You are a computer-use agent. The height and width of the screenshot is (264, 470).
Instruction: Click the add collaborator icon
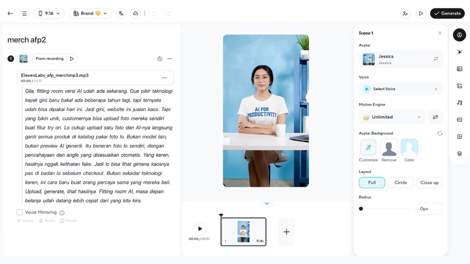point(405,14)
